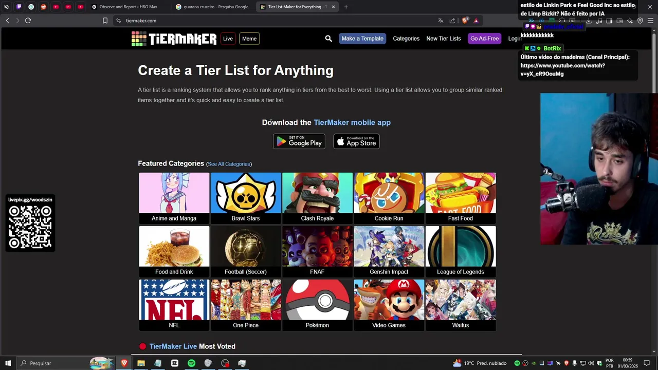
Task: Open the Brave Rewards triangle icon
Action: pyautogui.click(x=476, y=21)
